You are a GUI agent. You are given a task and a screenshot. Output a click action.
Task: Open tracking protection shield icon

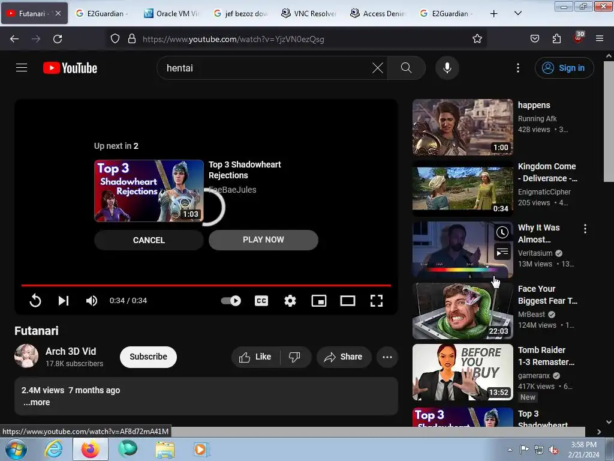[115, 39]
